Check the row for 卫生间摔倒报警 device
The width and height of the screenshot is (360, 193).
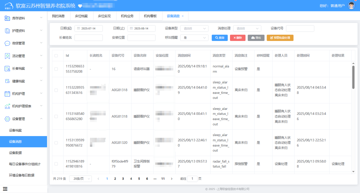tap(56, 164)
